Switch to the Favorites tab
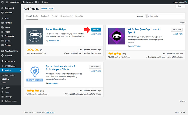 [x=79, y=16]
